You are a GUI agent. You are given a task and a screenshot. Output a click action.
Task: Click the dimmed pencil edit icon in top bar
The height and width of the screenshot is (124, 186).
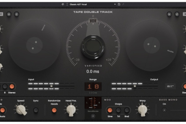tap(123, 4)
